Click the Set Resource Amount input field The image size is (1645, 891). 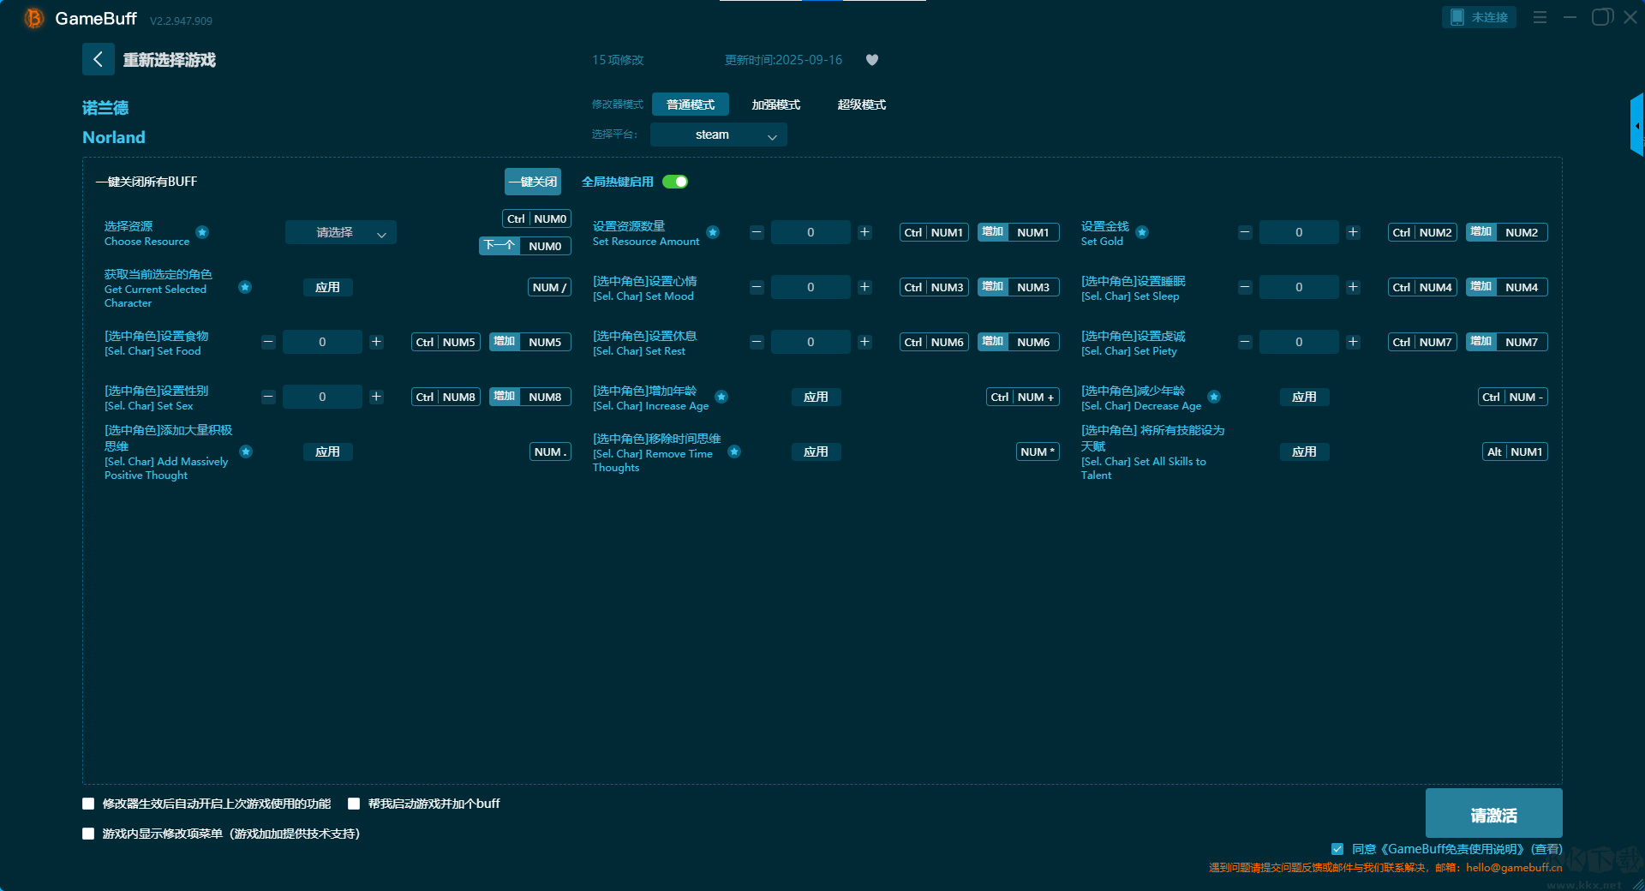click(811, 232)
